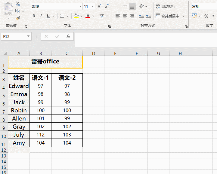Click the Insert Function fx icon
Image resolution: width=217 pixels, height=174 pixels.
tap(68, 36)
